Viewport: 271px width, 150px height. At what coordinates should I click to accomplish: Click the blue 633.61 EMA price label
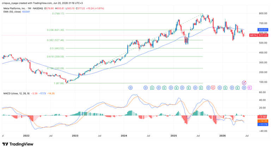263,30
